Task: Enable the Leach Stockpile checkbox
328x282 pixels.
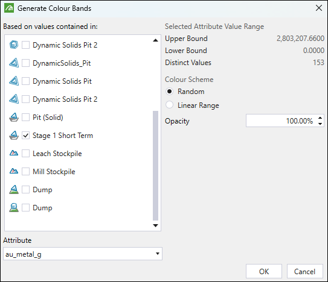Action: 26,154
